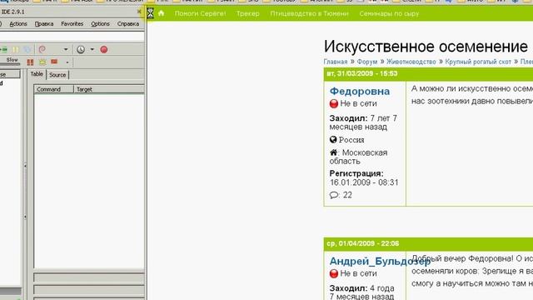The height and width of the screenshot is (300, 533).
Task: Open the Правка menu in Selenium IDE
Action: (44, 24)
